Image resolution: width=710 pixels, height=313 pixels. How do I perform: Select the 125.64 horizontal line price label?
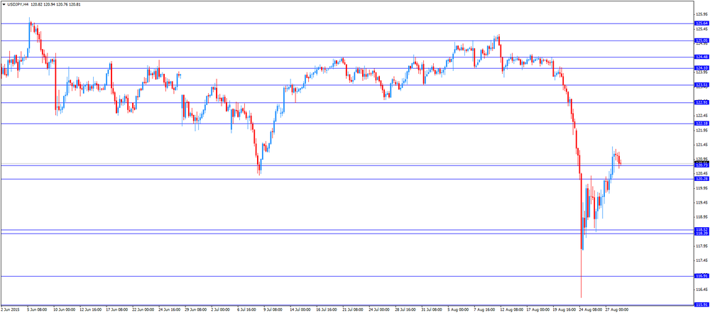click(x=701, y=23)
